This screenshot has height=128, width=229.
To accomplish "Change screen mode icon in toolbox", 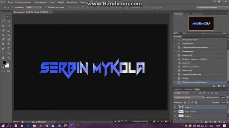I will point(9,71).
